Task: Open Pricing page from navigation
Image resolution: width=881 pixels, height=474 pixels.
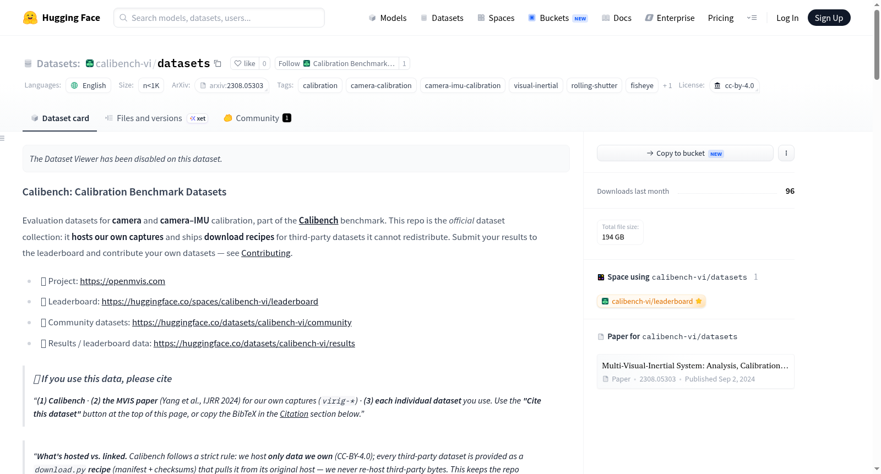Action: click(x=721, y=18)
